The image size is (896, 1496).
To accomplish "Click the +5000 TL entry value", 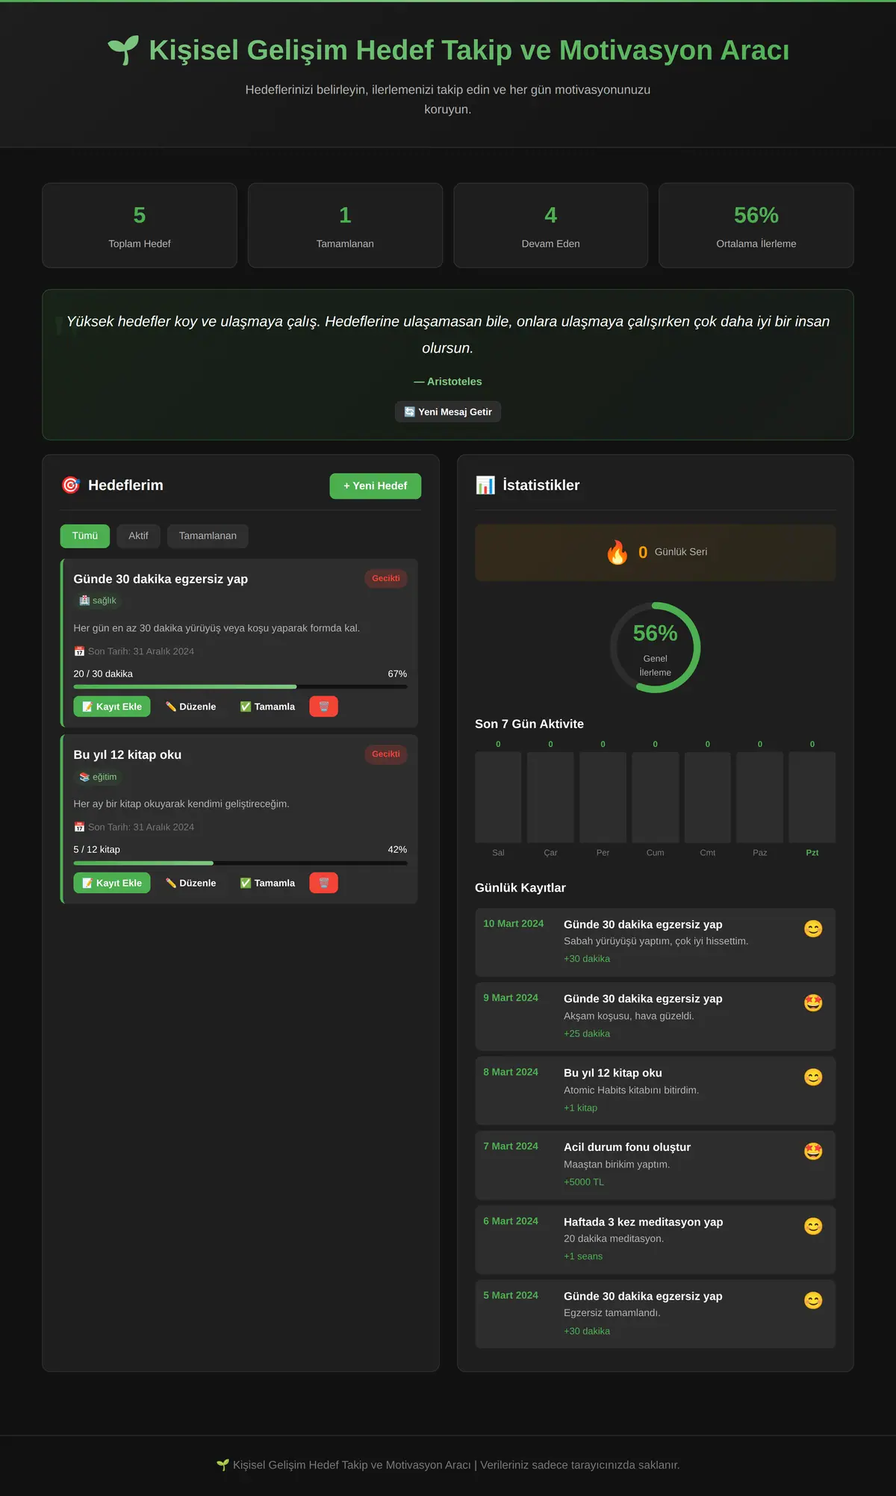I will click(584, 1182).
